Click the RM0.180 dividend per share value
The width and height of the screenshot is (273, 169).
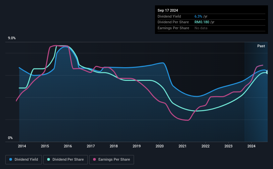tap(202, 22)
